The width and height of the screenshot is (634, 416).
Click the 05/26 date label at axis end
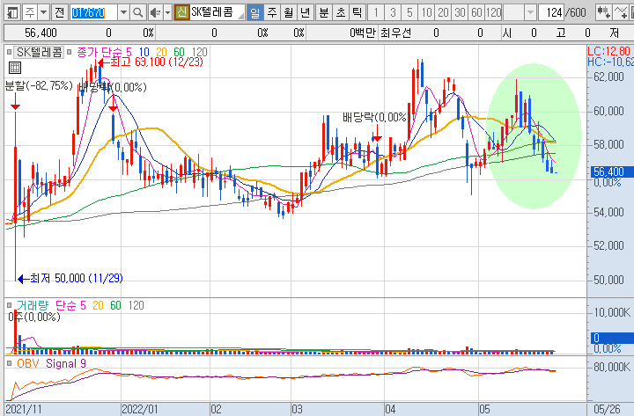607,410
